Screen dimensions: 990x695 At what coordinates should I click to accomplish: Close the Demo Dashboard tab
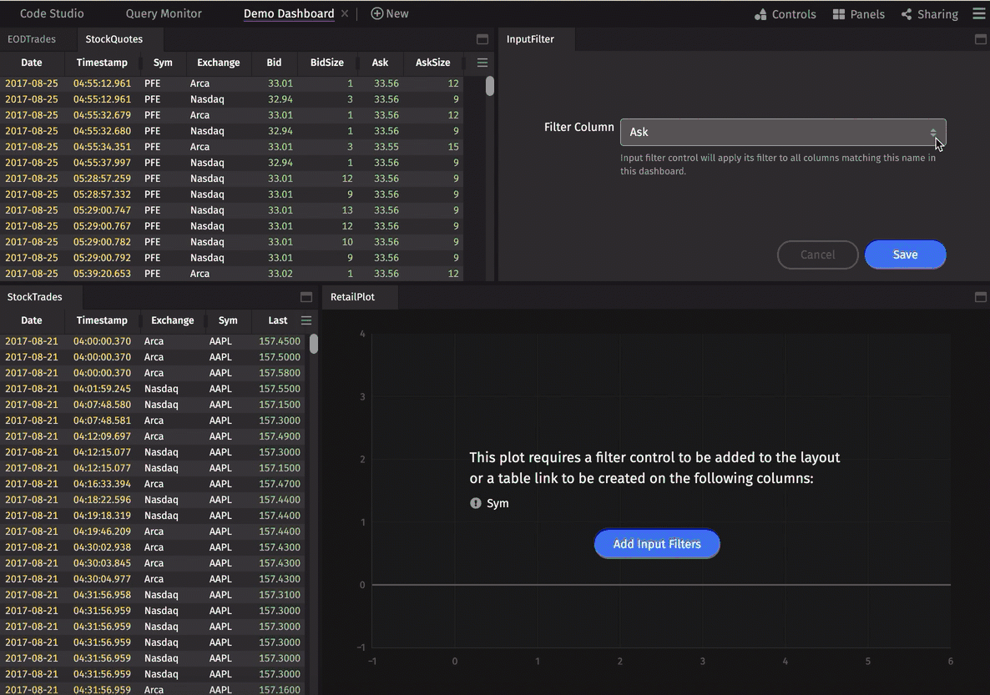tap(345, 14)
